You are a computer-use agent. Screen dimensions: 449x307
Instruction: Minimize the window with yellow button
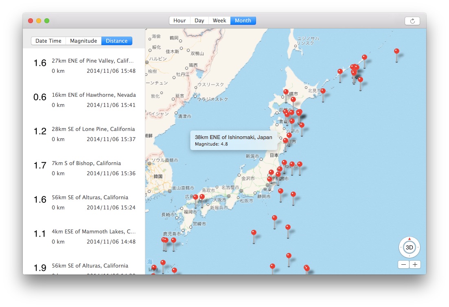point(39,21)
